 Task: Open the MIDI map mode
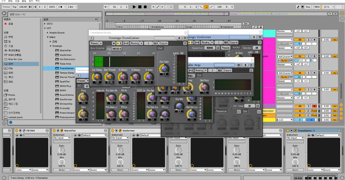click(317, 7)
